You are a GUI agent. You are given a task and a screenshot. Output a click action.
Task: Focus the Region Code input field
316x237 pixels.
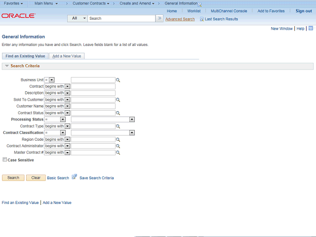coord(93,139)
